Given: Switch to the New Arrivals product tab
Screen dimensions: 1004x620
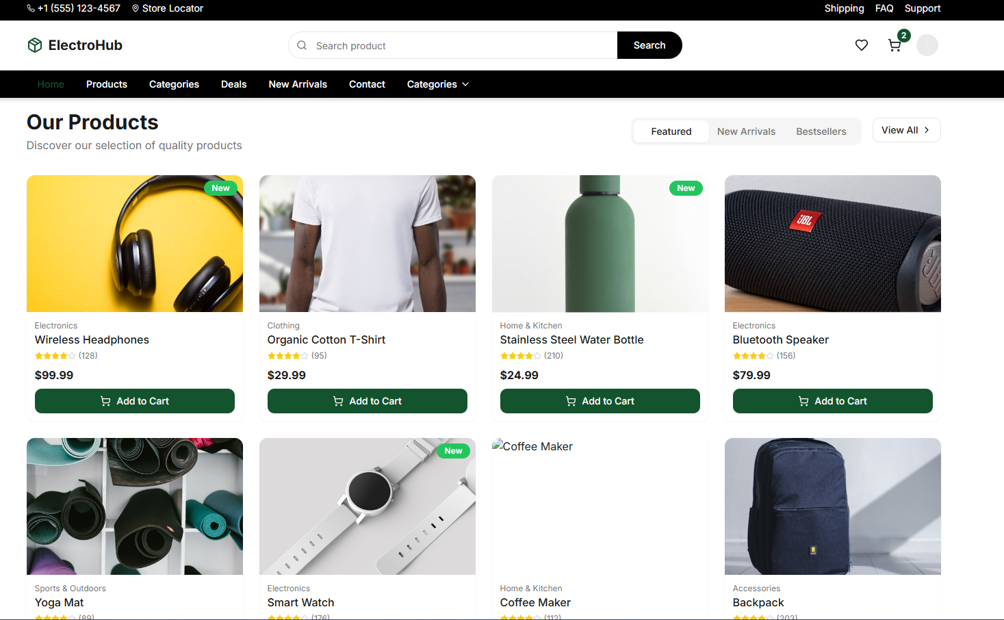Looking at the screenshot, I should click(x=746, y=131).
